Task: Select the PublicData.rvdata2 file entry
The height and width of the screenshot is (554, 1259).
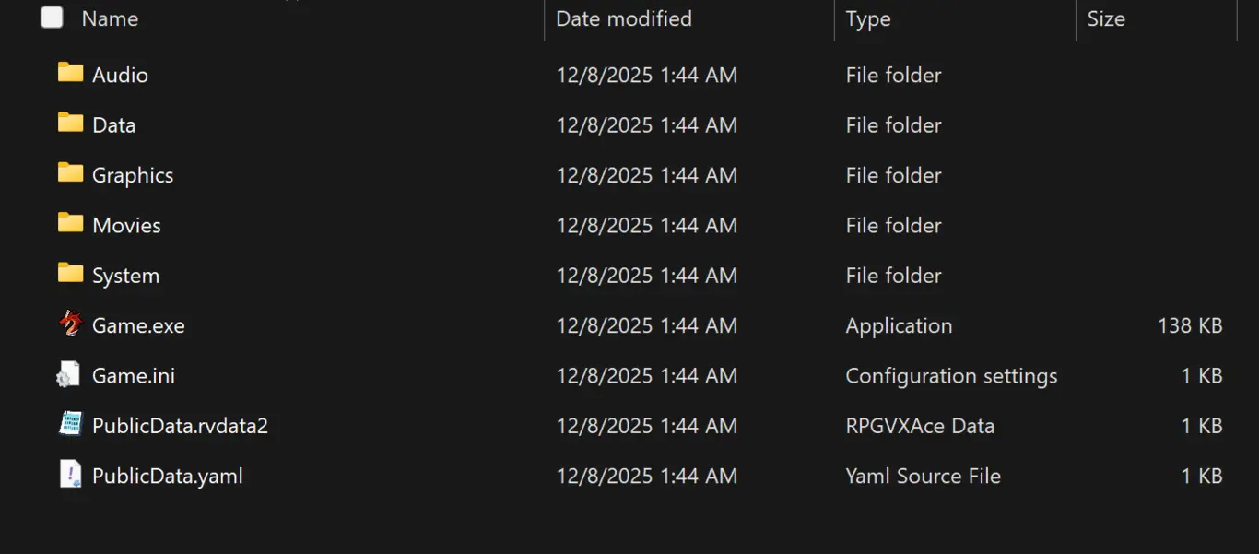Action: click(x=179, y=425)
